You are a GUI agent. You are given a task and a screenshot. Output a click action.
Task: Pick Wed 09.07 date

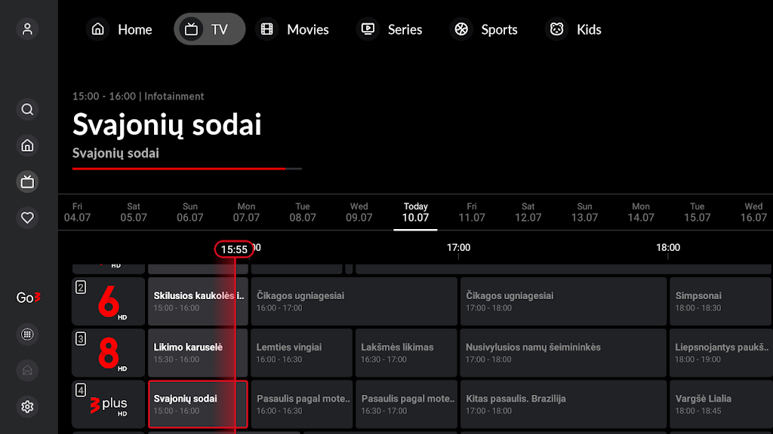click(x=359, y=212)
